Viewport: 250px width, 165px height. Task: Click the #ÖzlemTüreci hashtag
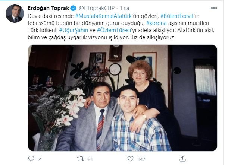pos(114,30)
